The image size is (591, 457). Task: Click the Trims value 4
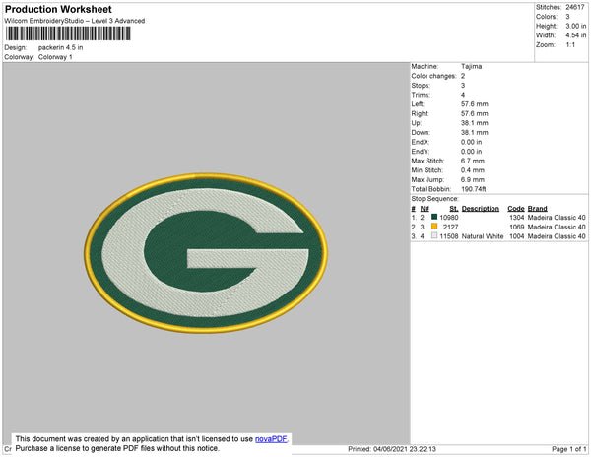[x=463, y=95]
